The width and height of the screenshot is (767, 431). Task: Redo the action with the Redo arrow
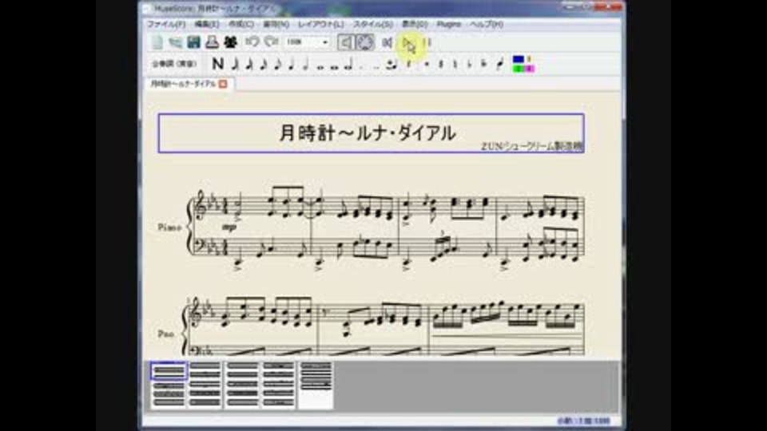click(x=272, y=42)
